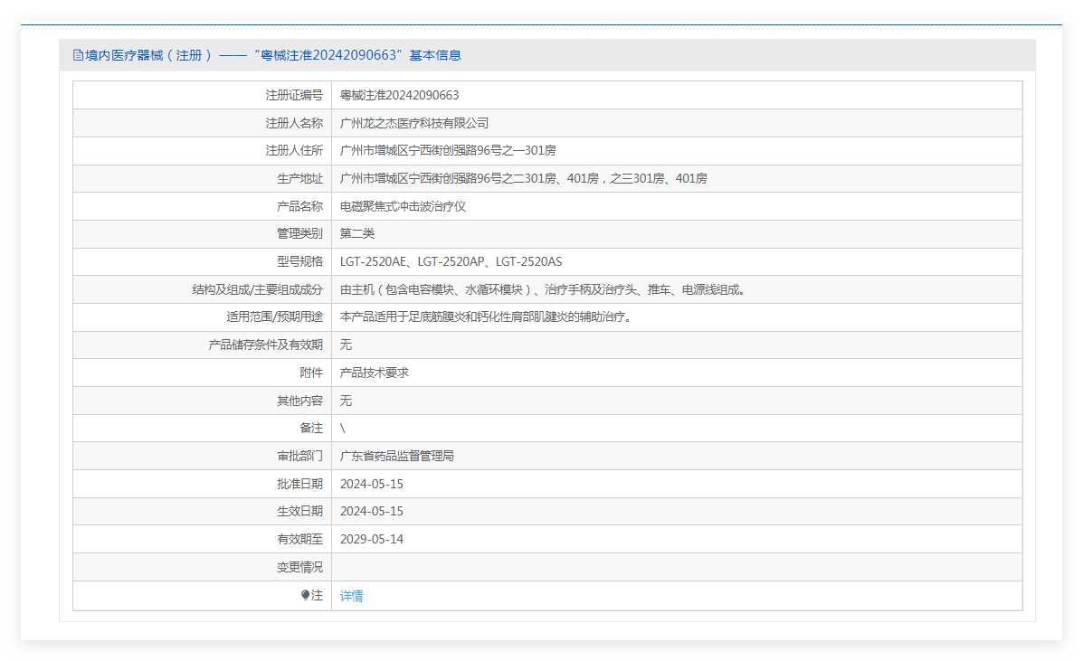
Task: Click the 型号规格 label cell
Action: [x=203, y=261]
